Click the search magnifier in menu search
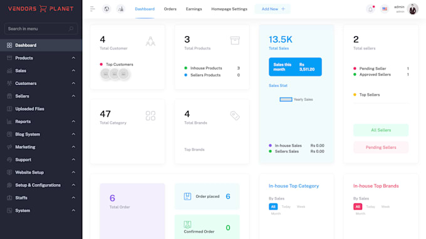The width and height of the screenshot is (426, 239). 71,29
